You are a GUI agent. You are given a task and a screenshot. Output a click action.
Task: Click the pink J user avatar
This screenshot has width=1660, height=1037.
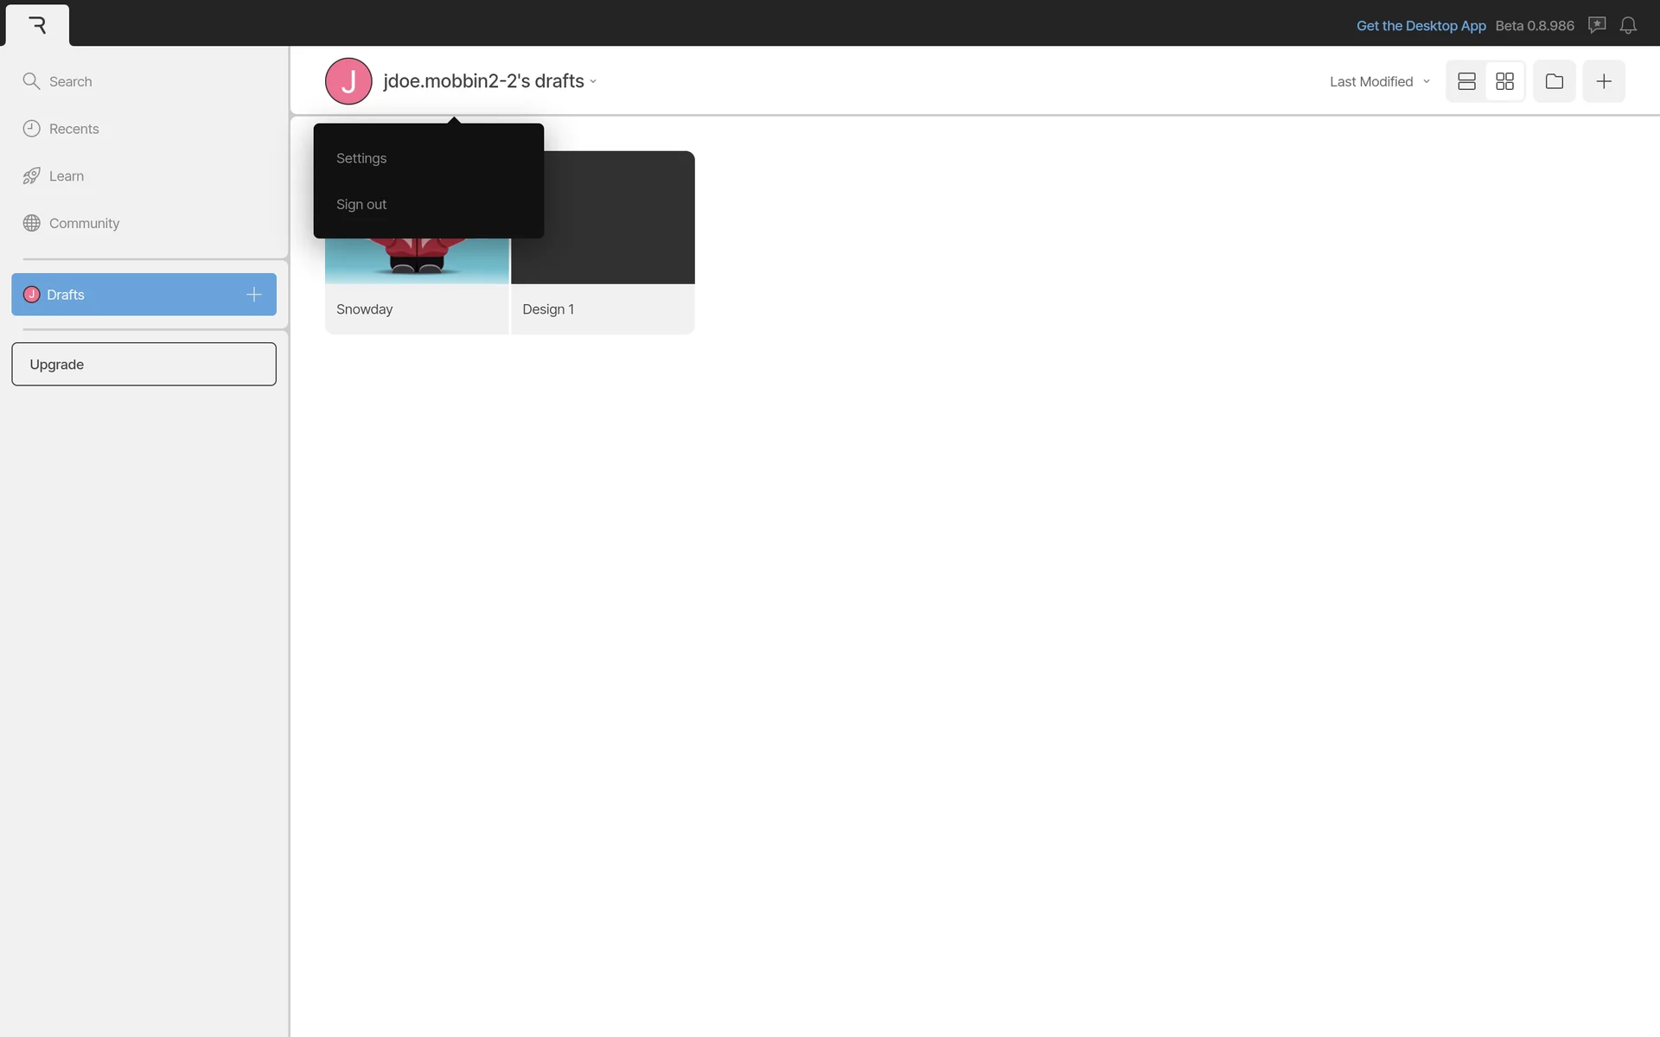coord(348,81)
